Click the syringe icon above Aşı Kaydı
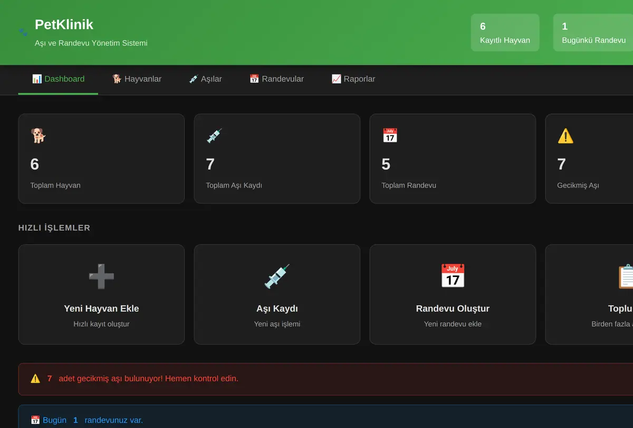The height and width of the screenshot is (428, 633). (277, 277)
